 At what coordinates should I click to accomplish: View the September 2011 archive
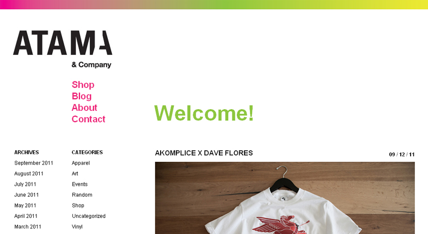34,163
